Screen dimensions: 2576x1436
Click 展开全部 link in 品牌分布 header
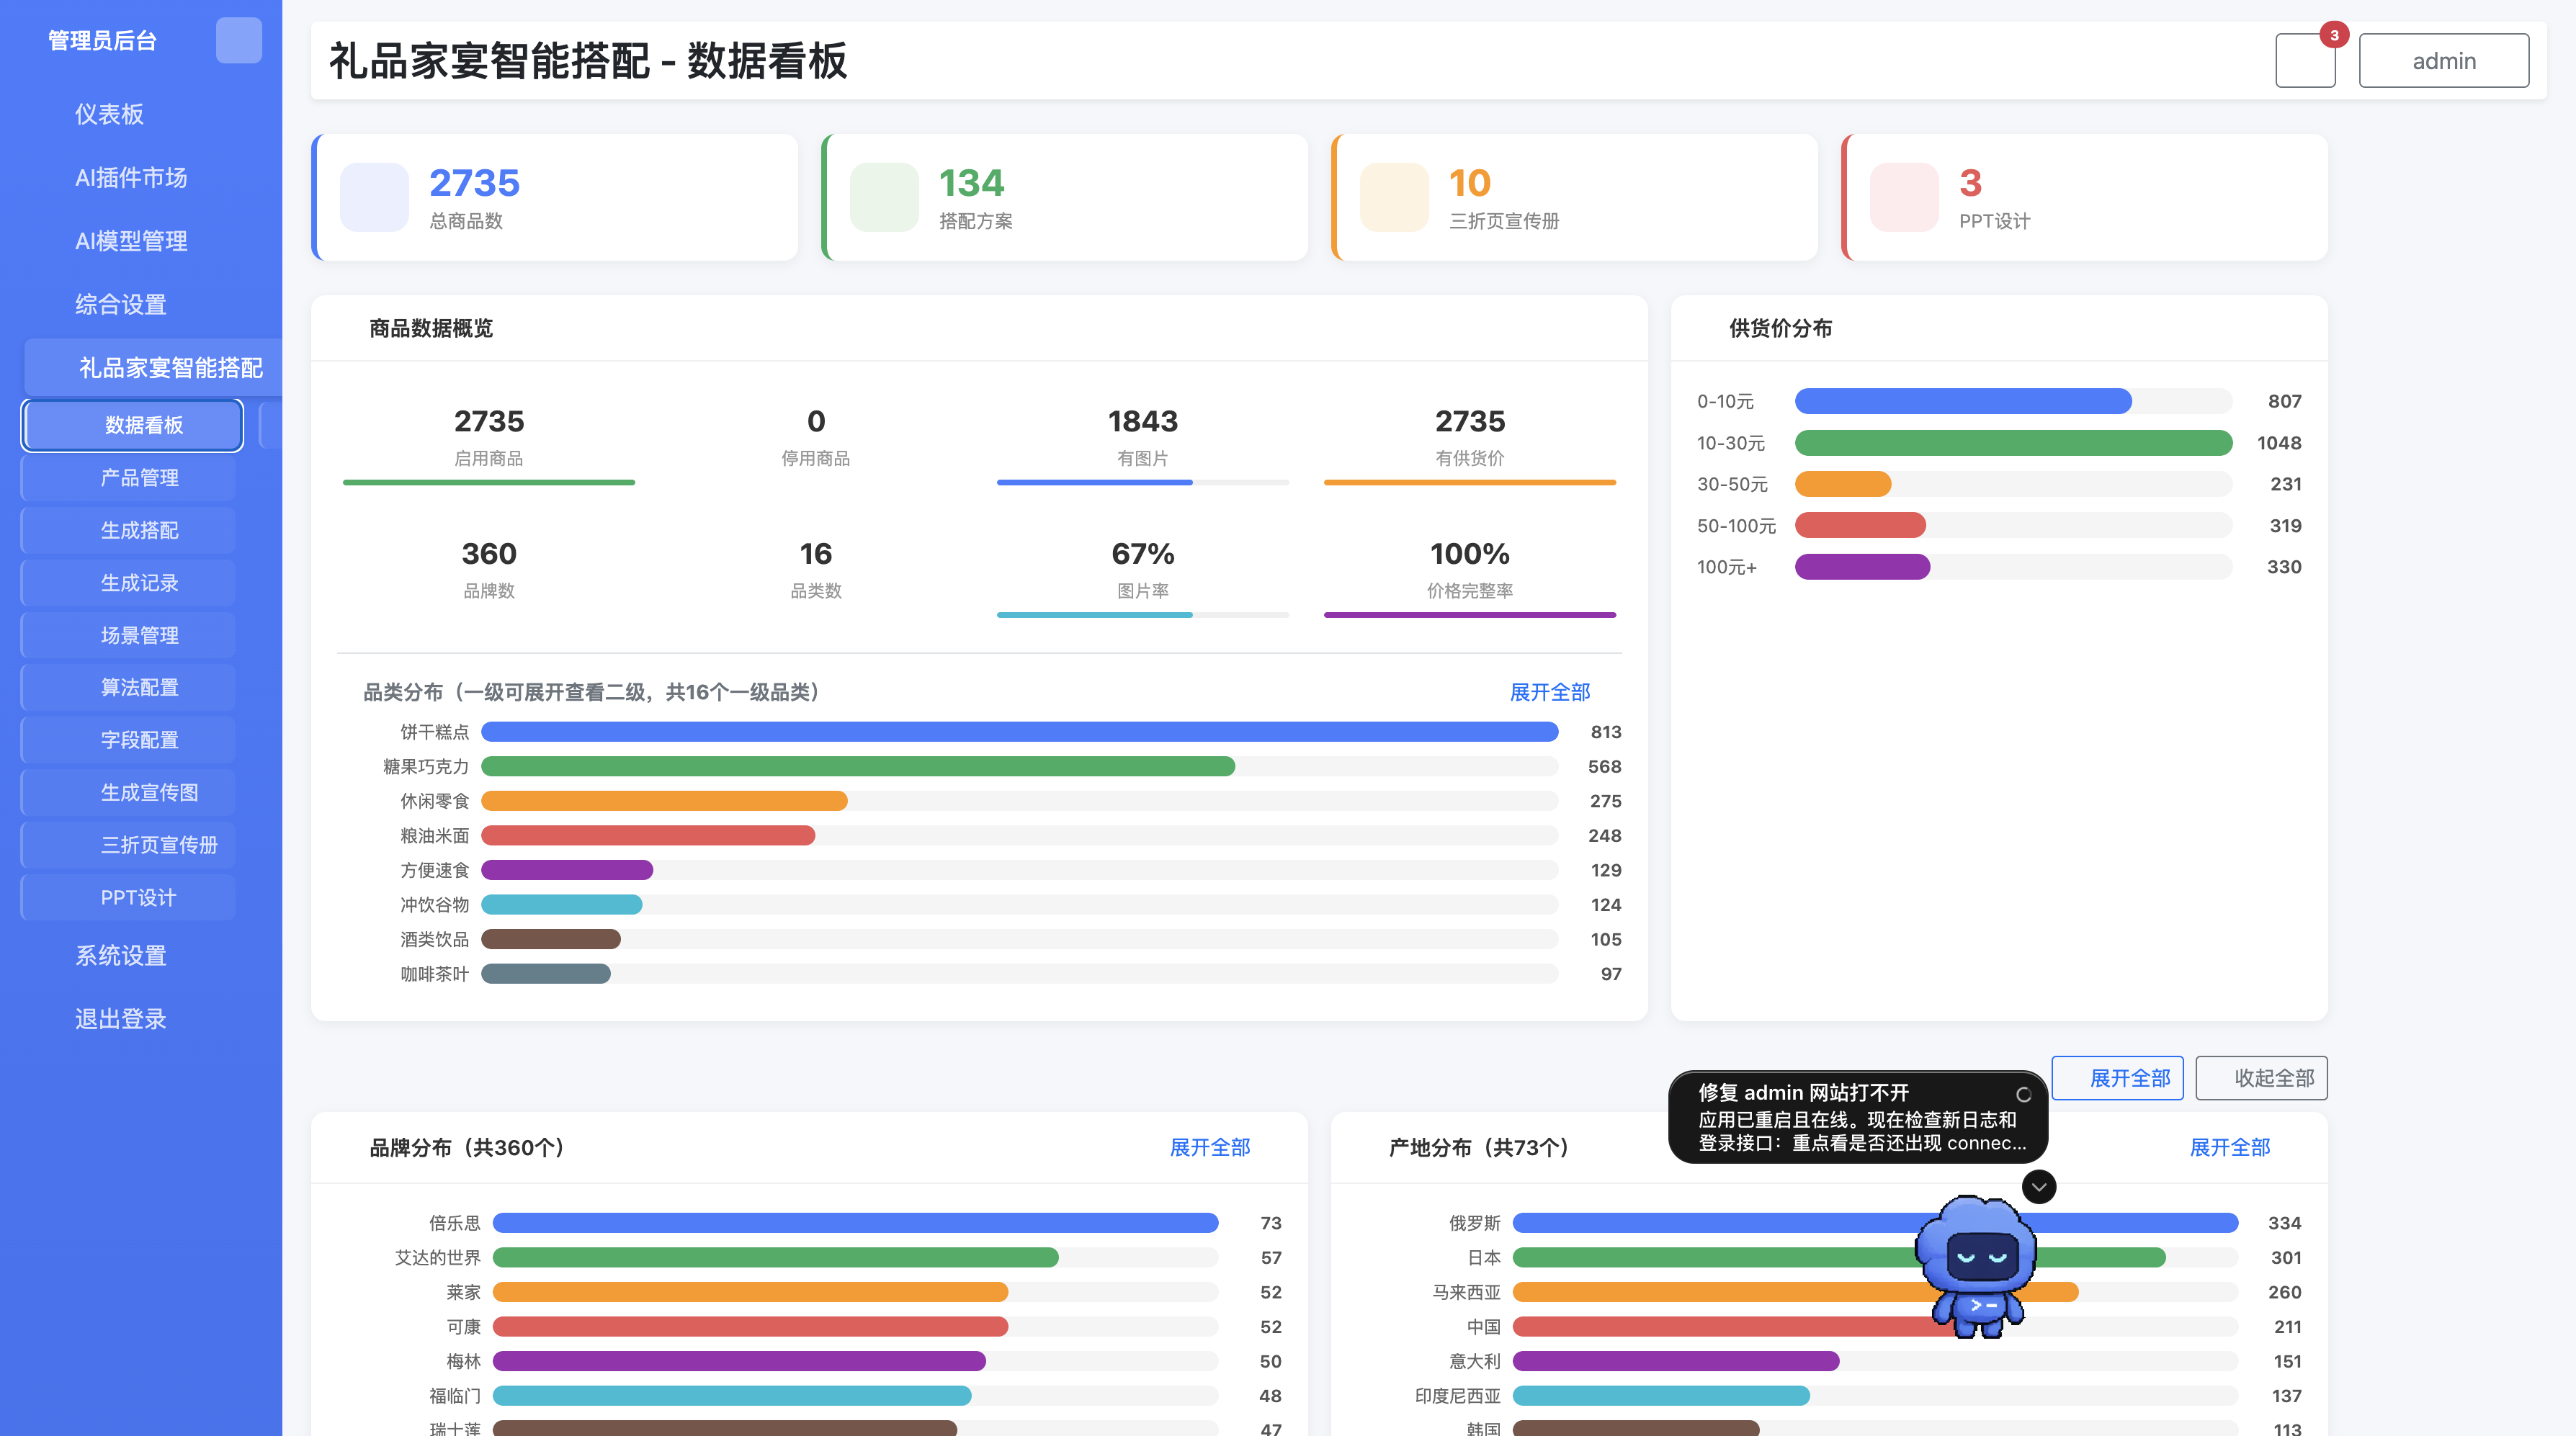(1210, 1147)
